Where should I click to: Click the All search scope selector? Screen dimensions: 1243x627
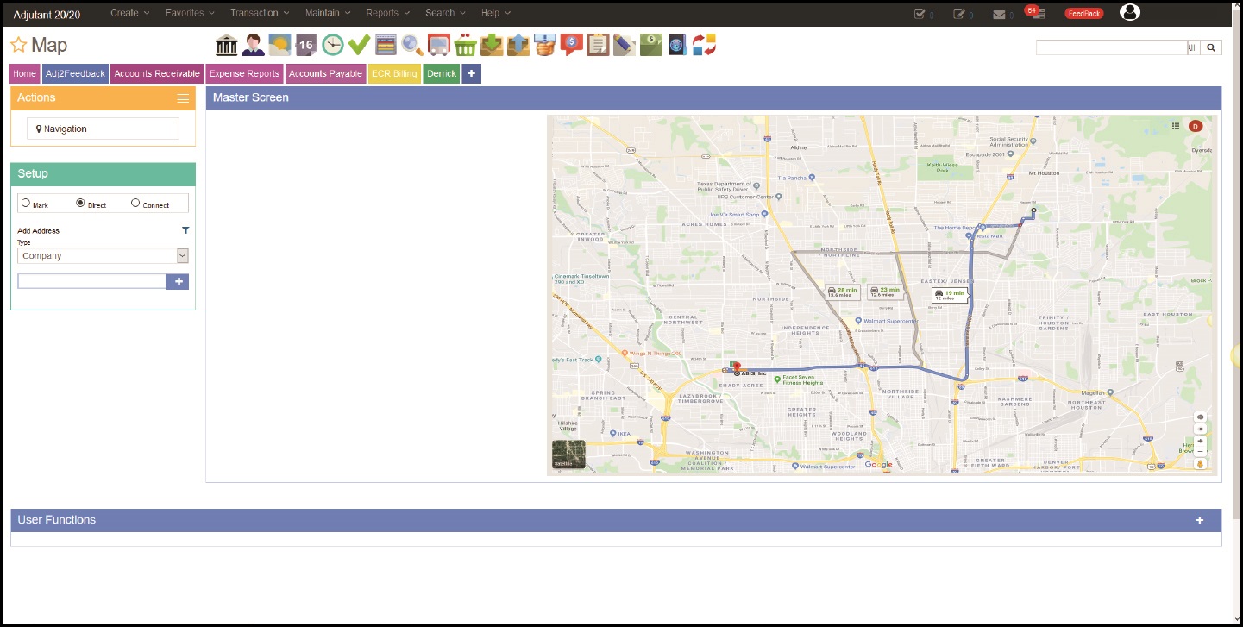pyautogui.click(x=1194, y=47)
